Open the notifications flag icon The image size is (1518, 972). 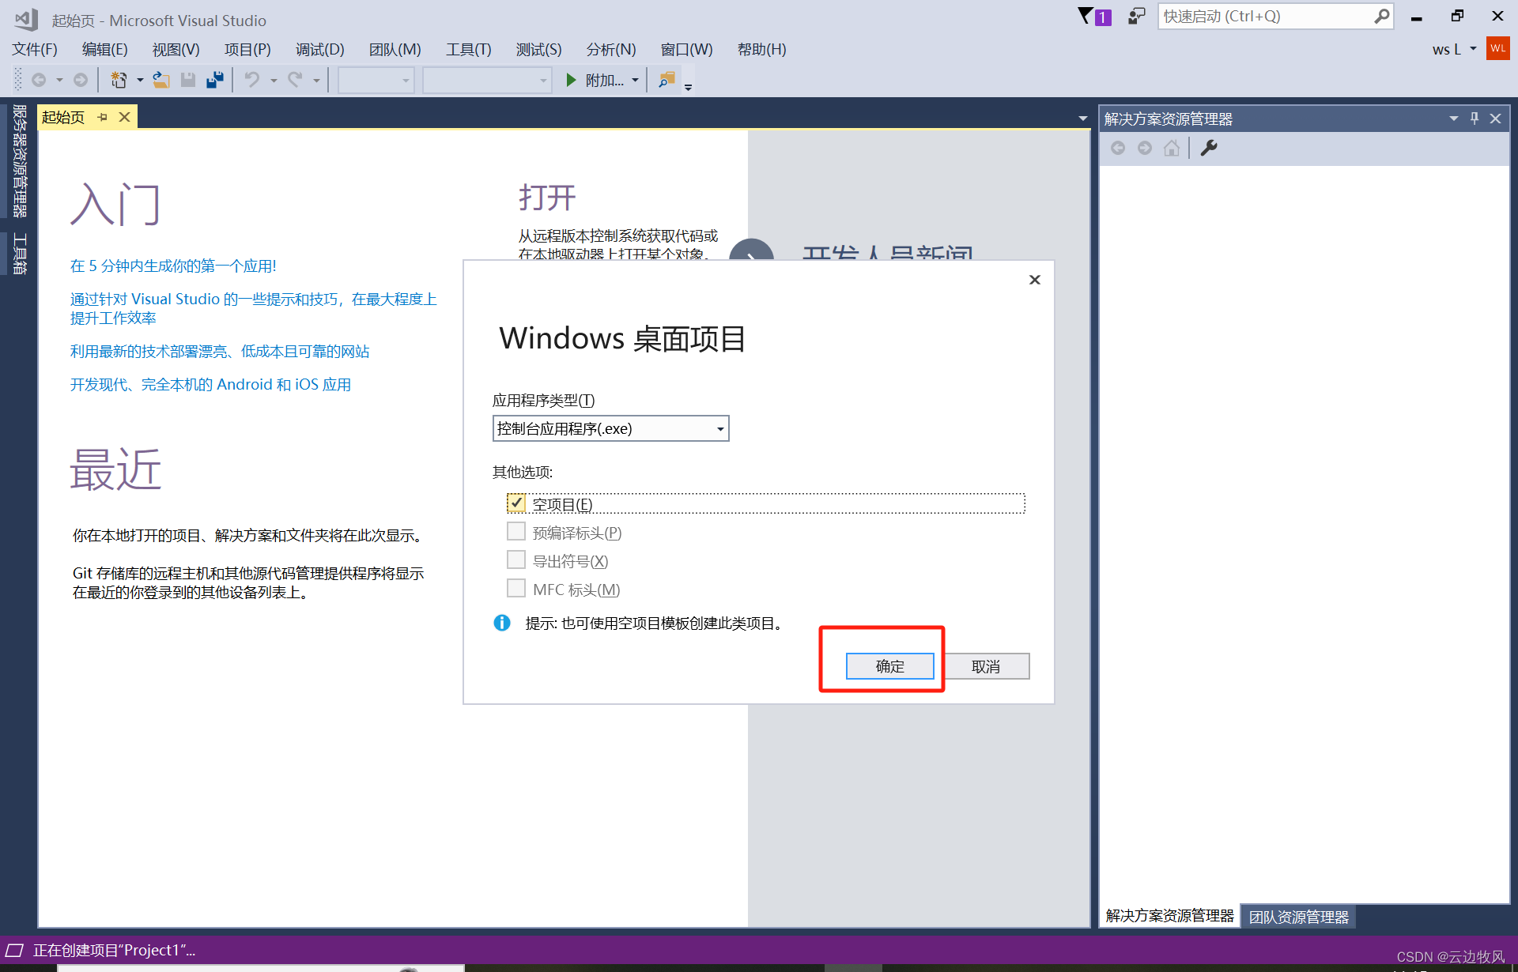[x=1094, y=17]
